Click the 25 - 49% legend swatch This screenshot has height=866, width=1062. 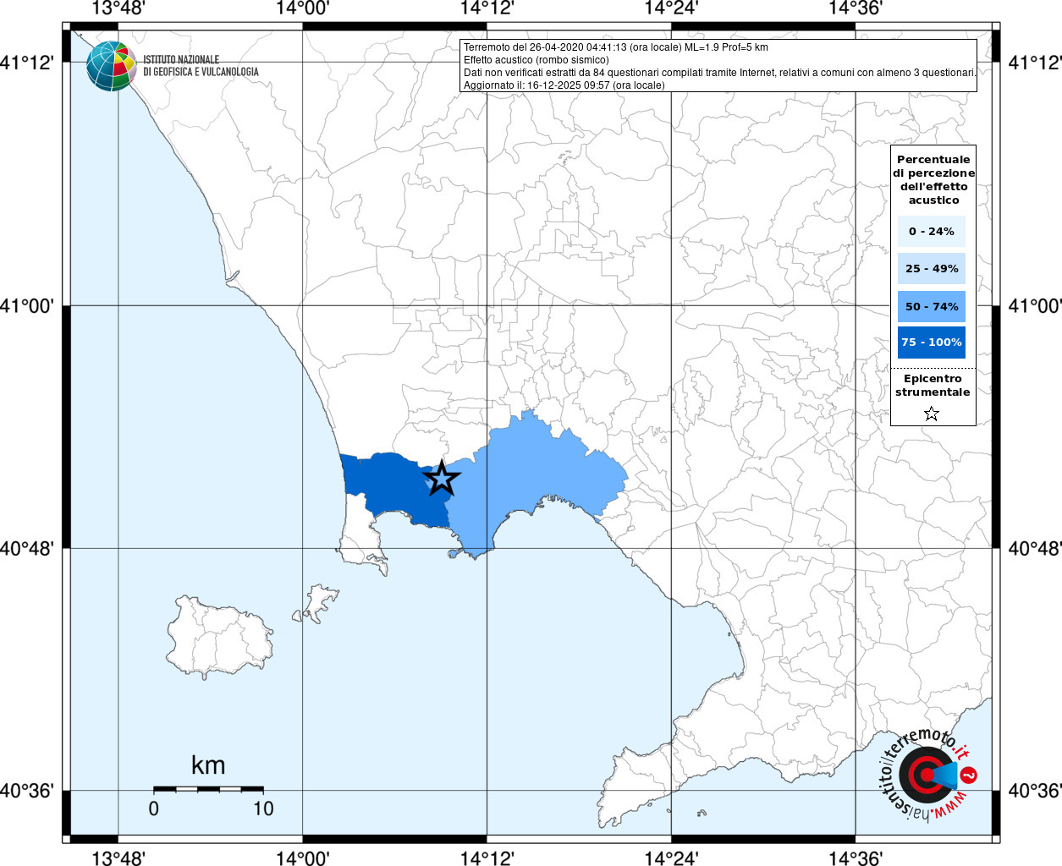[932, 269]
